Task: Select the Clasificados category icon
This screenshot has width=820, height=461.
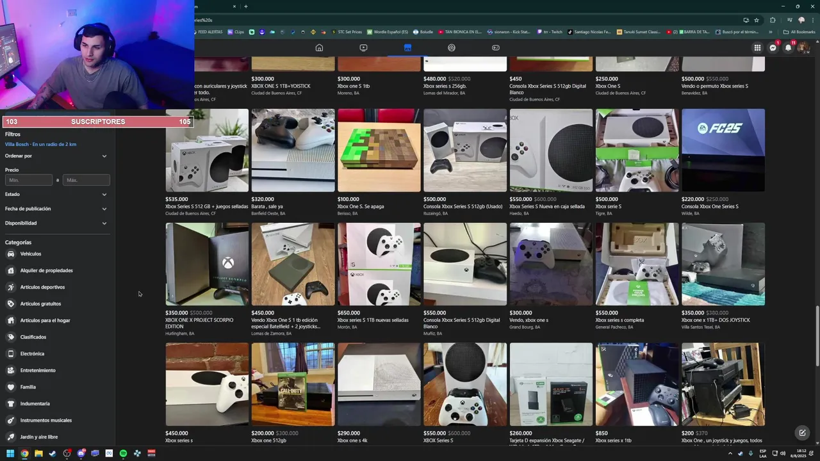Action: (x=10, y=337)
